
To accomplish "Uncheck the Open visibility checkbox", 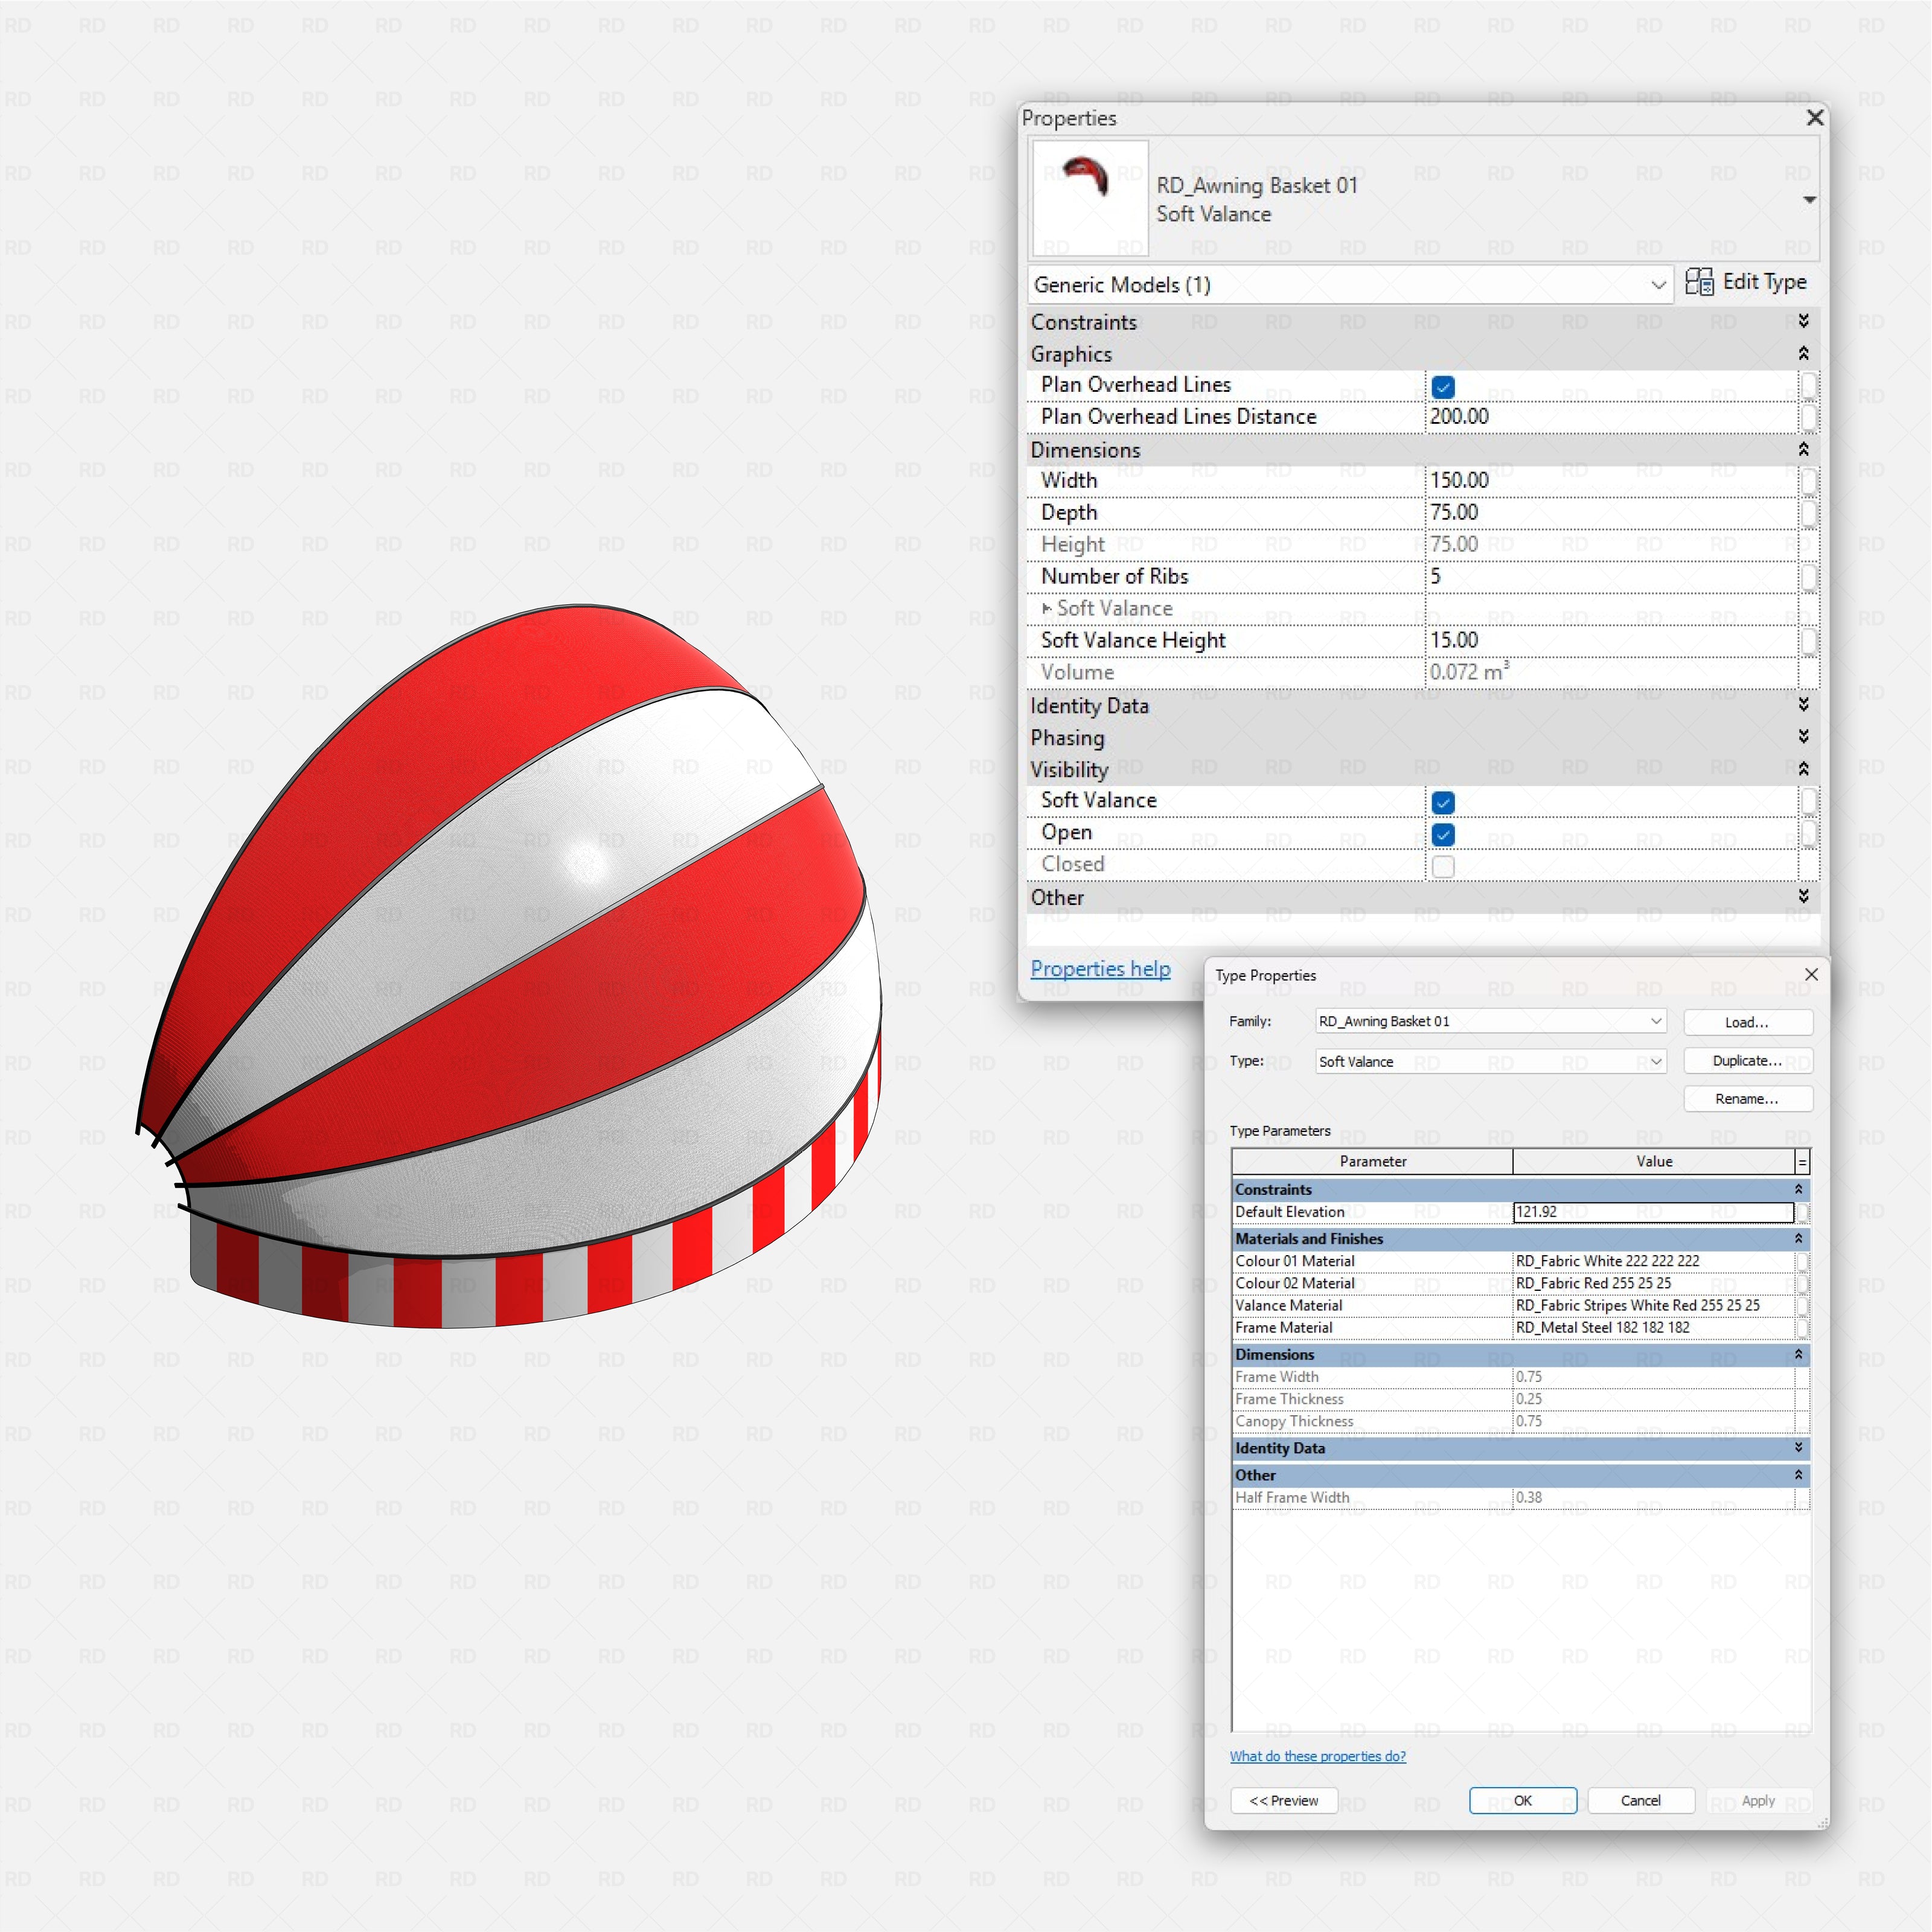I will pyautogui.click(x=1443, y=834).
